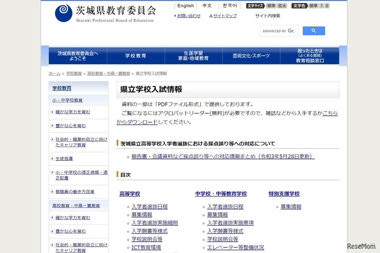
Task: Select text color swatch 1
Action: (322, 6)
